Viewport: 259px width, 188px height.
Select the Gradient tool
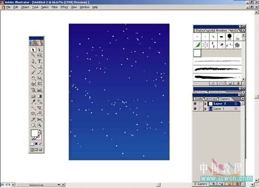pos(39,96)
